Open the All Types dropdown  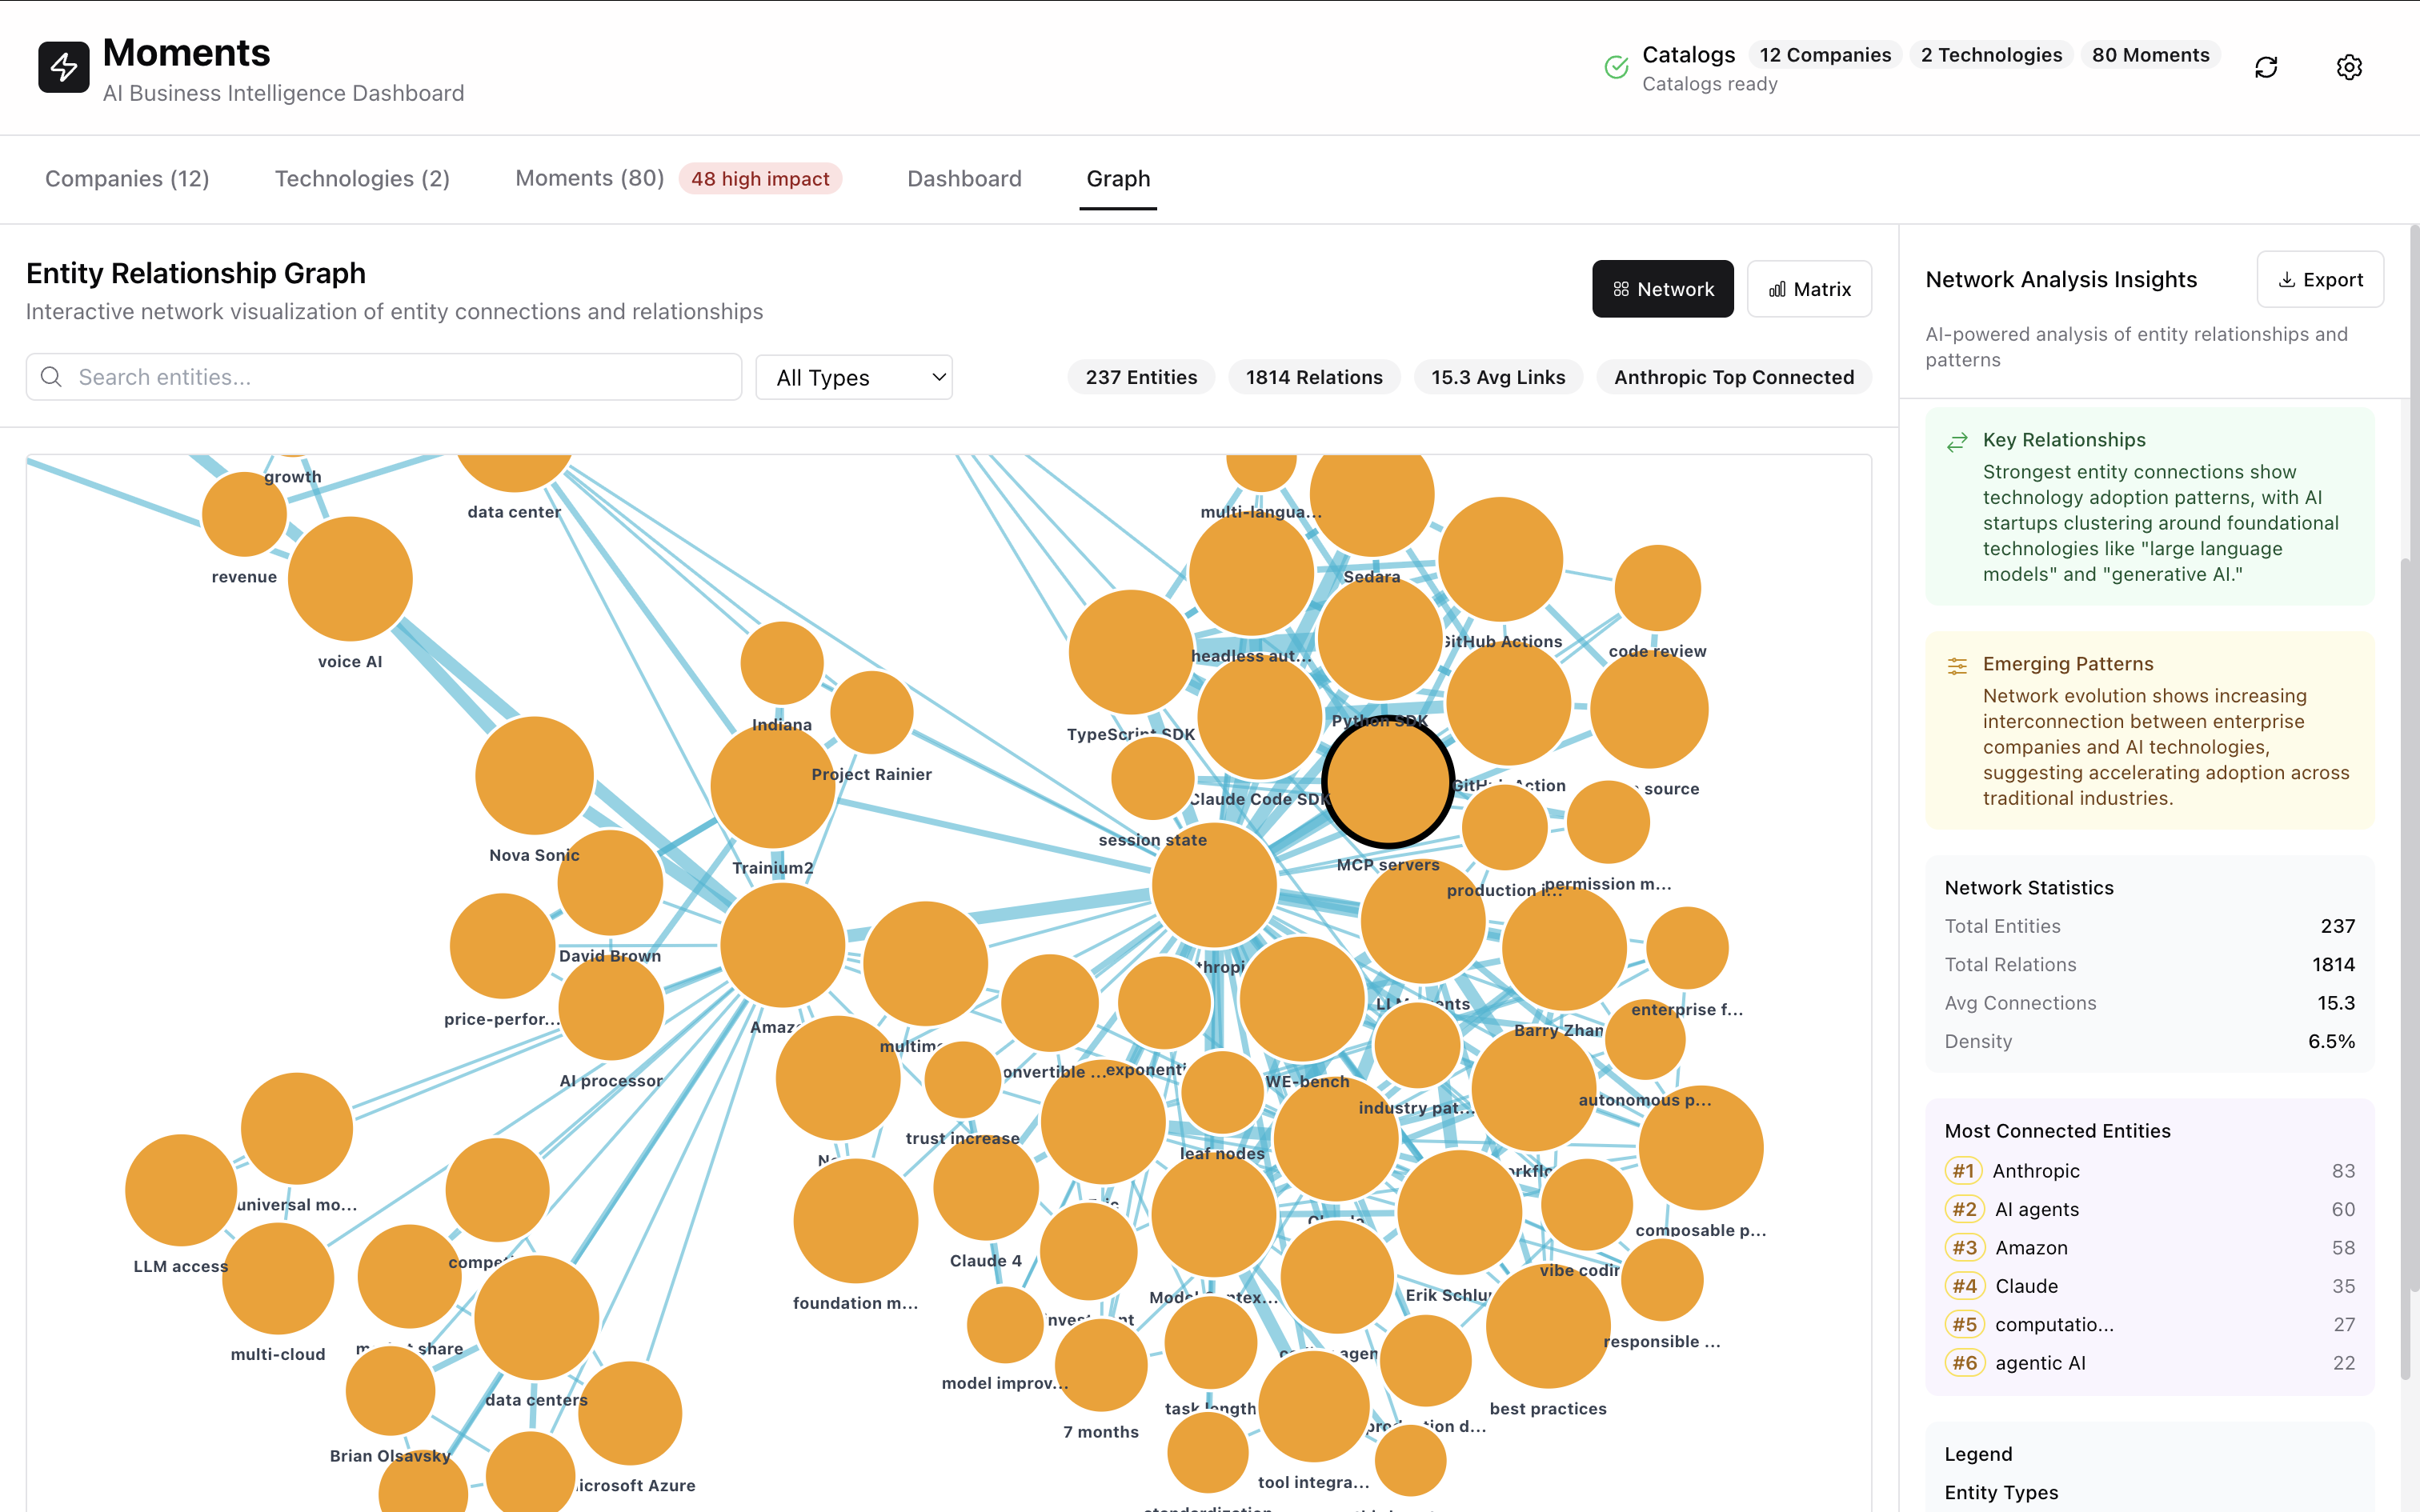coord(854,377)
